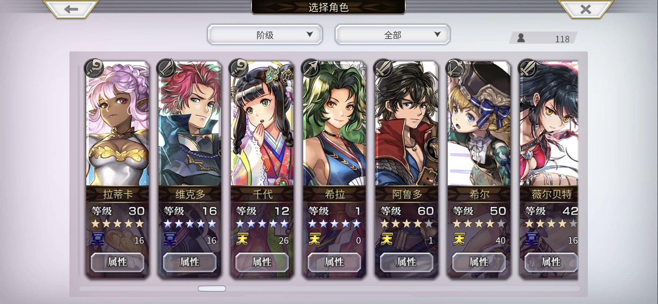
Task: View 属性 of 希尔
Action: click(479, 262)
